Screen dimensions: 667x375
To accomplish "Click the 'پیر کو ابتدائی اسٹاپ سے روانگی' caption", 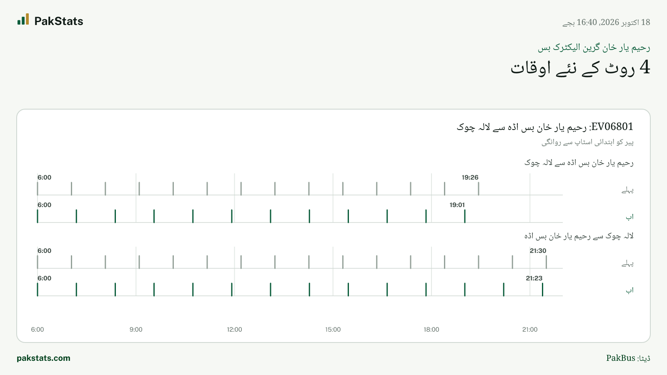I will click(x=587, y=142).
